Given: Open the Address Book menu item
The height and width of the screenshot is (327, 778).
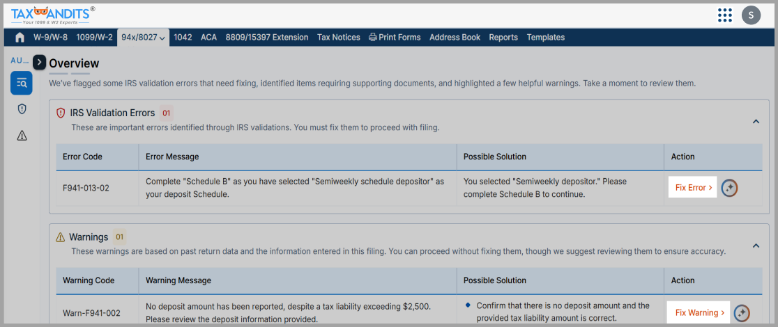Looking at the screenshot, I should click(x=455, y=38).
